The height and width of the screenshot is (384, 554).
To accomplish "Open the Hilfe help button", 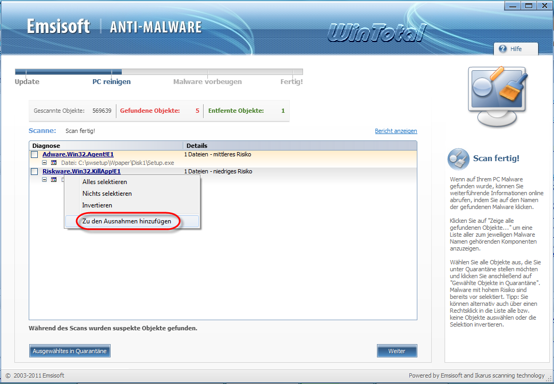I will click(516, 49).
